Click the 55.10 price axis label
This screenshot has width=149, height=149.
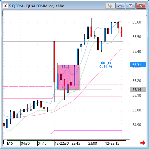[137, 96]
